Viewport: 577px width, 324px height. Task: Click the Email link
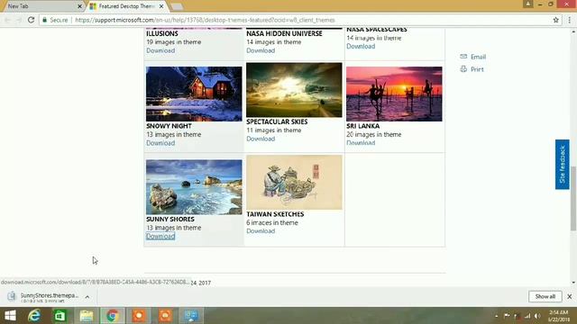tap(478, 57)
